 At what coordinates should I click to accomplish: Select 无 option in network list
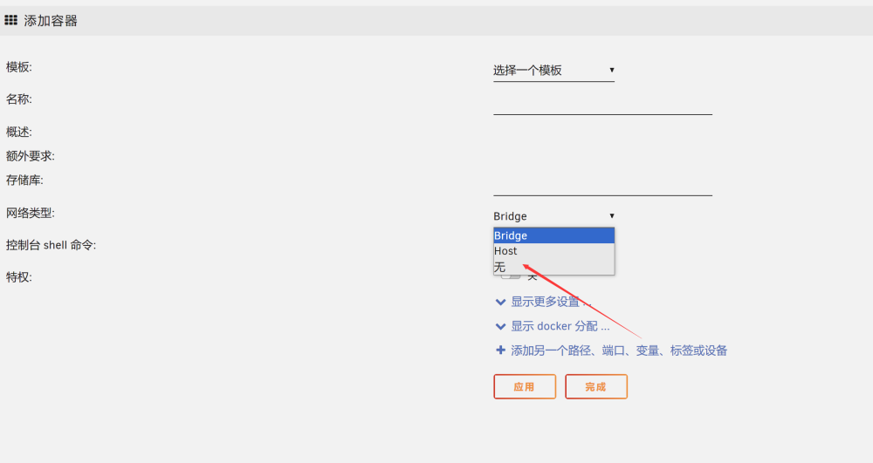coord(553,267)
